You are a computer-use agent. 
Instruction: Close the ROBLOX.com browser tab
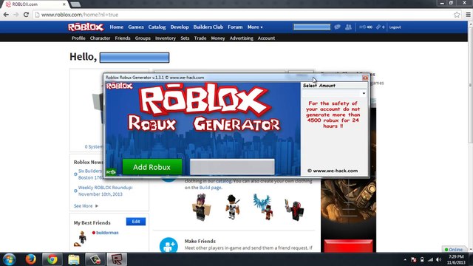pyautogui.click(x=64, y=4)
